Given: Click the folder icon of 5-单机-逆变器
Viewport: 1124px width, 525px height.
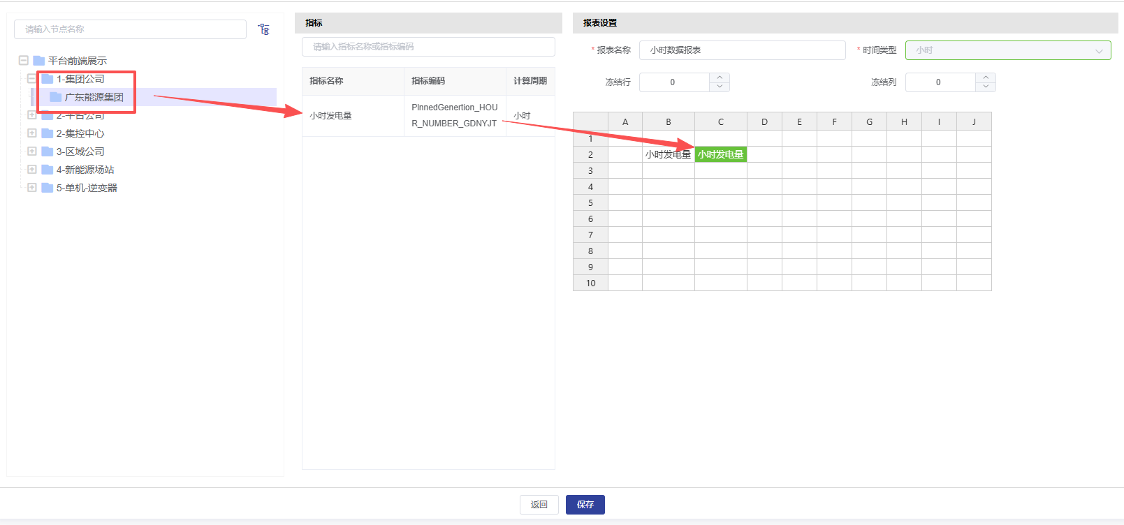Looking at the screenshot, I should click(x=48, y=188).
